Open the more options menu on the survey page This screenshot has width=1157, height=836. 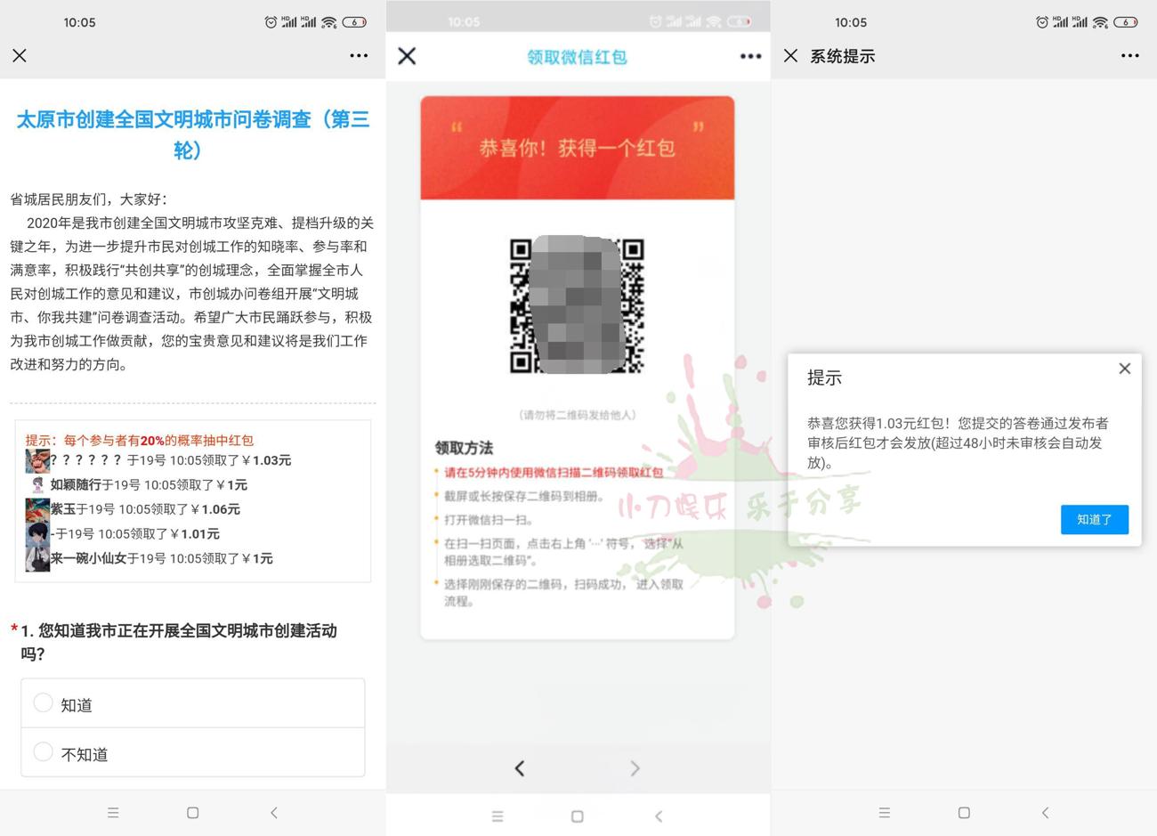point(359,55)
